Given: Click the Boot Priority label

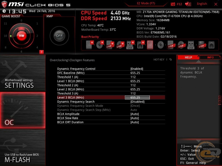Looking at the screenshot, I should tap(90, 37).
